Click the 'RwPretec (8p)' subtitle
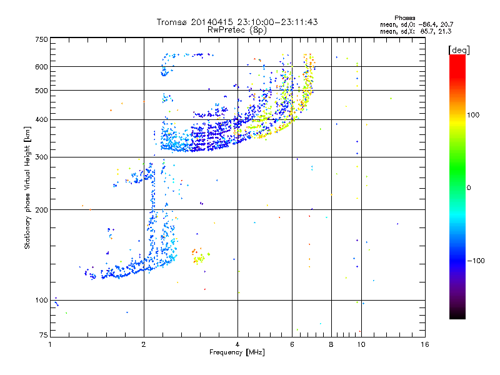The image size is (500, 375). pyautogui.click(x=237, y=30)
